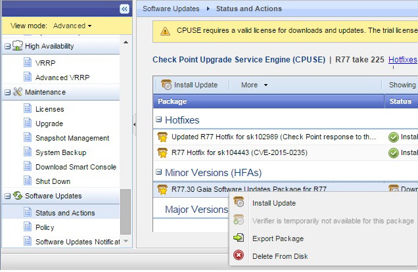Click the Maintenance tools icon

point(18,91)
